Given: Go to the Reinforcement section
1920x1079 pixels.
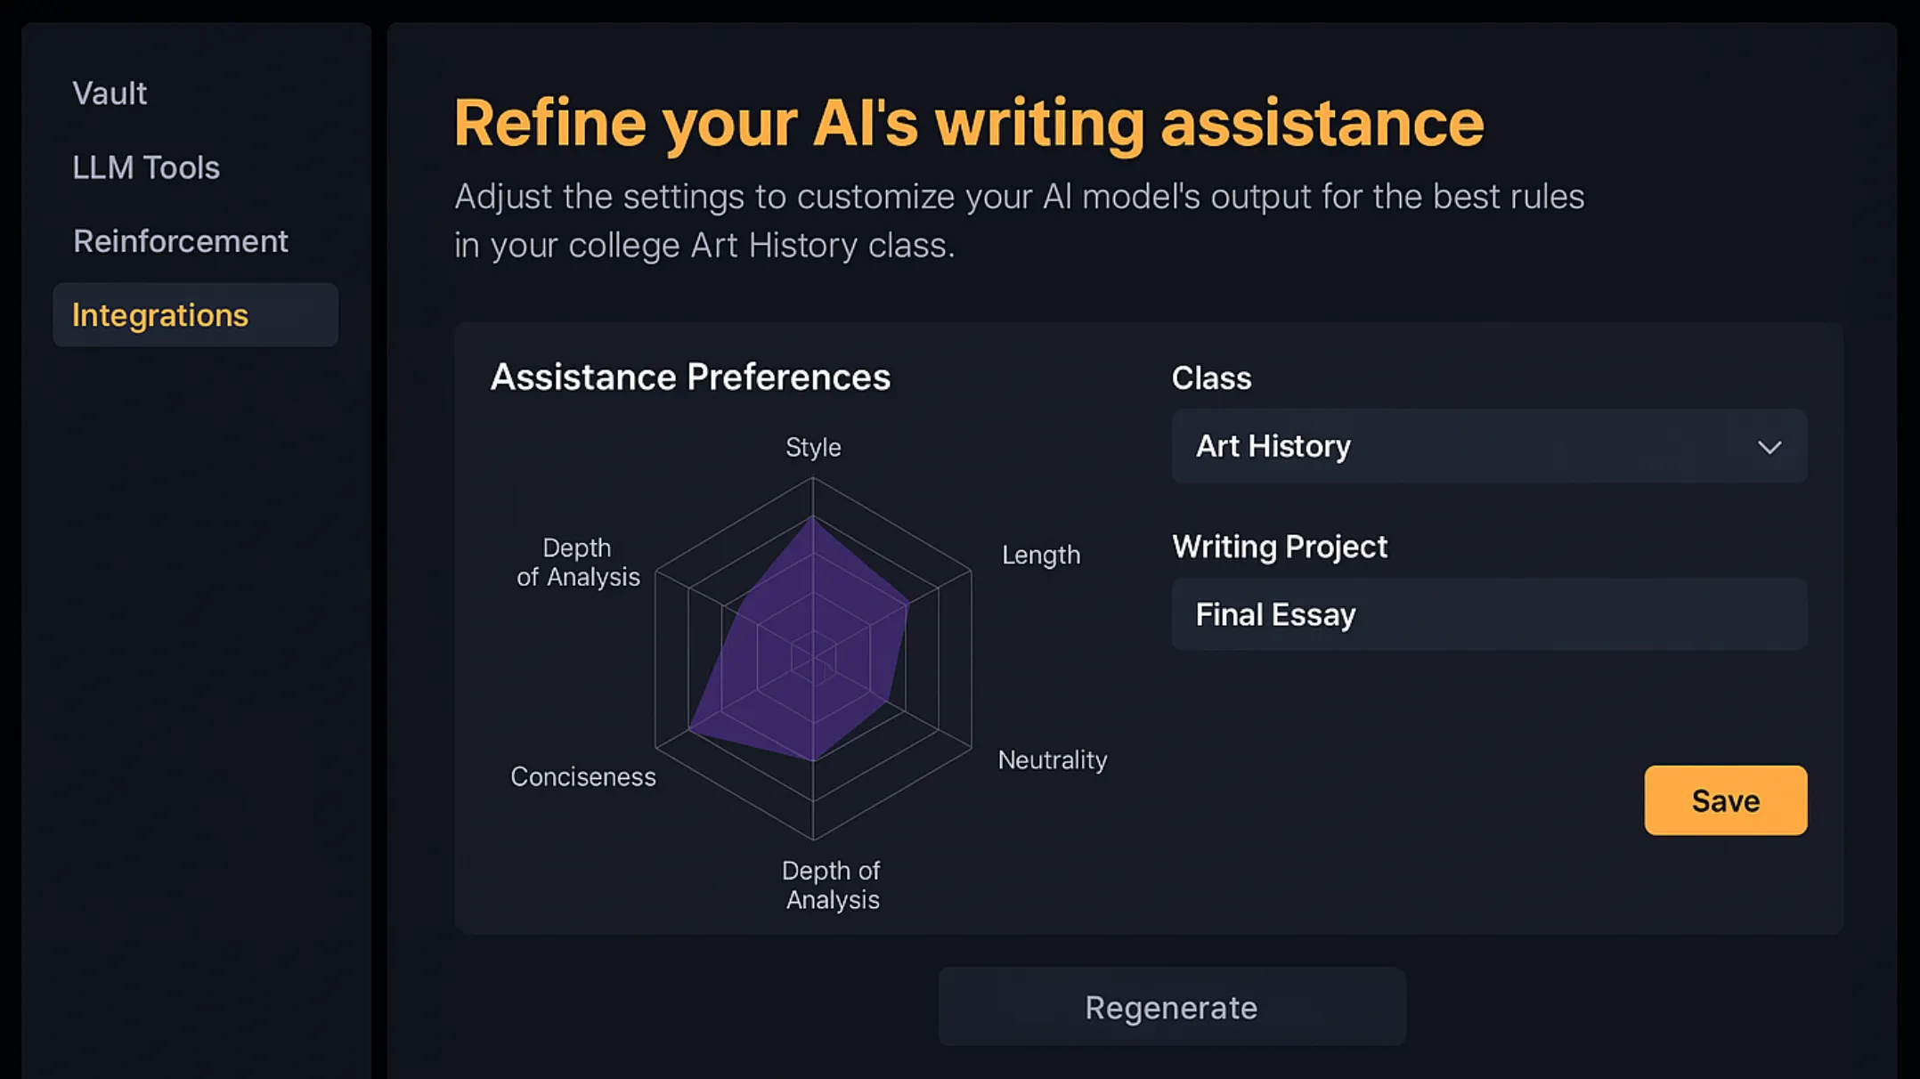Looking at the screenshot, I should pyautogui.click(x=181, y=241).
